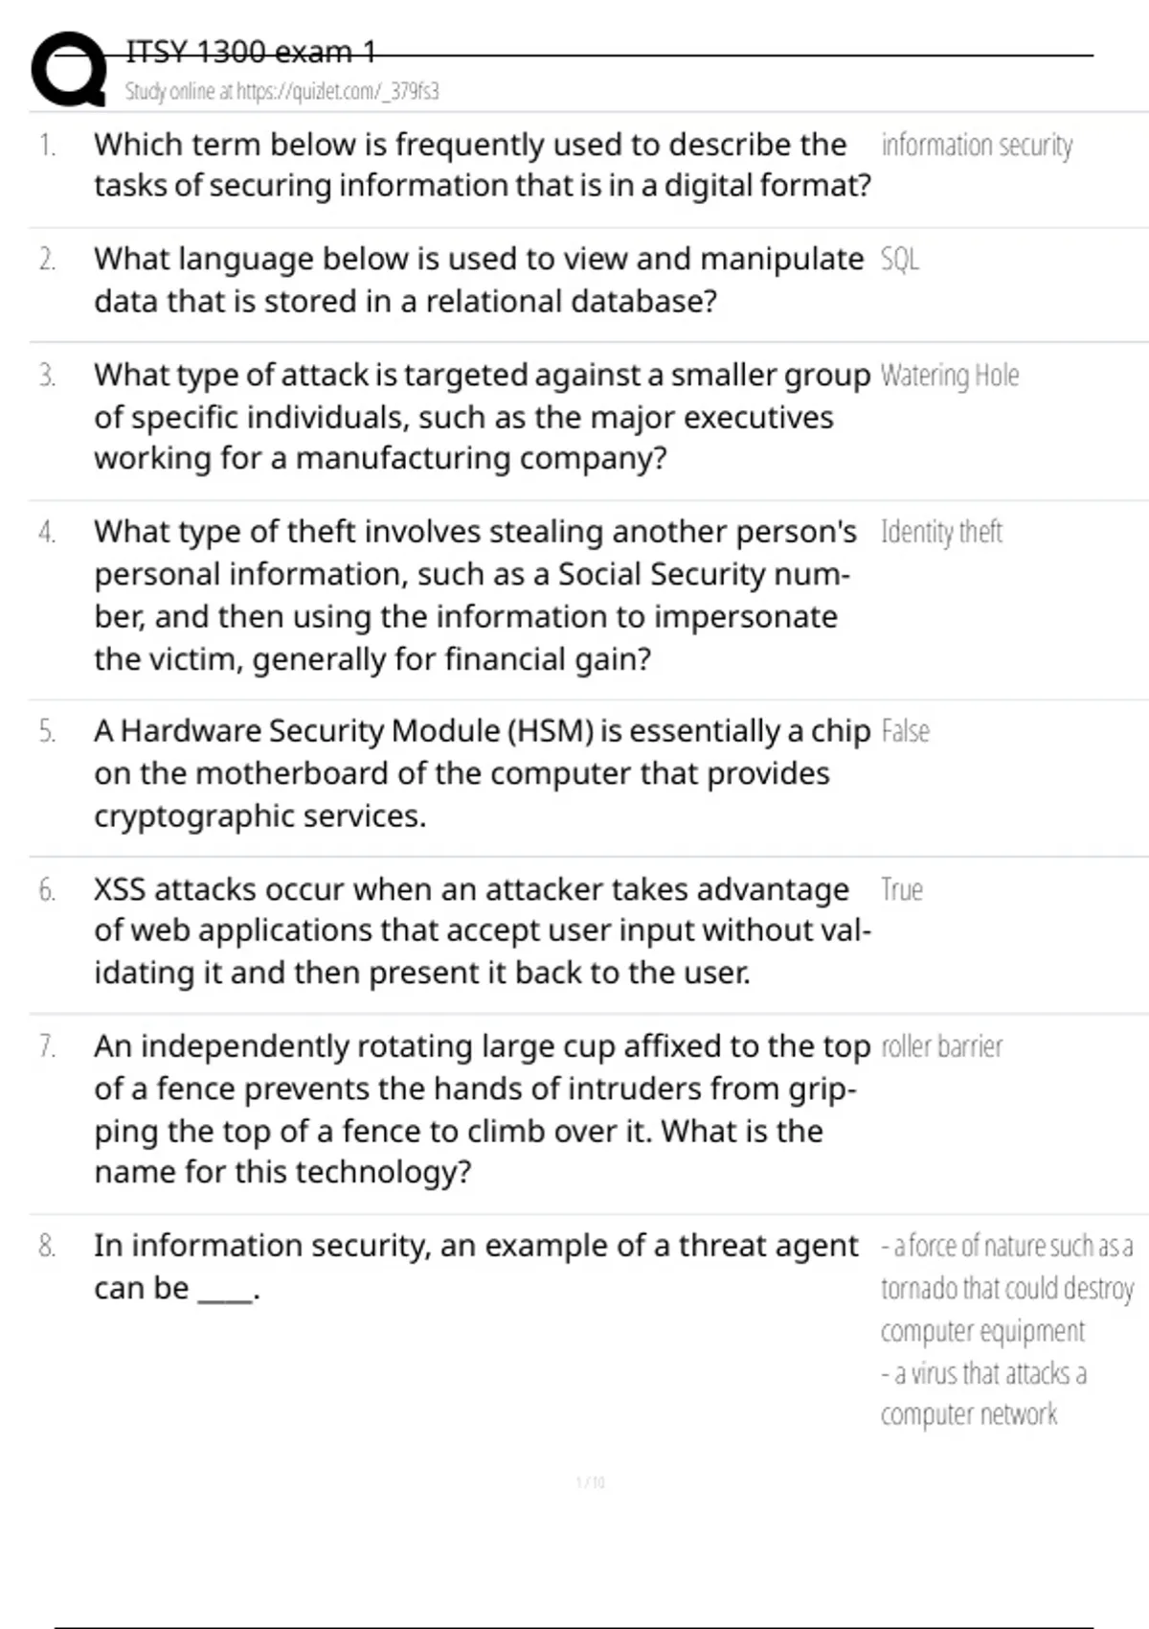Screen dimensions: 1149x1629
Task: Click the answer 'Watering Hole'
Action: [950, 376]
